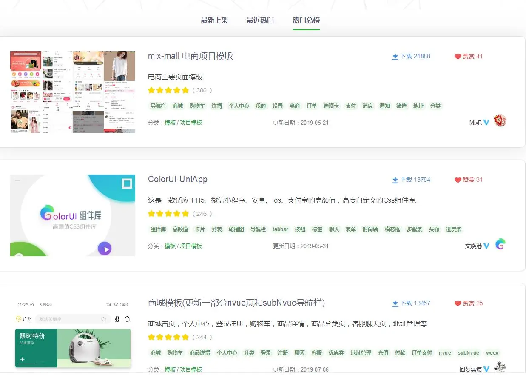Switch to the 最近热门 tab
The image size is (526, 375).
(x=260, y=20)
